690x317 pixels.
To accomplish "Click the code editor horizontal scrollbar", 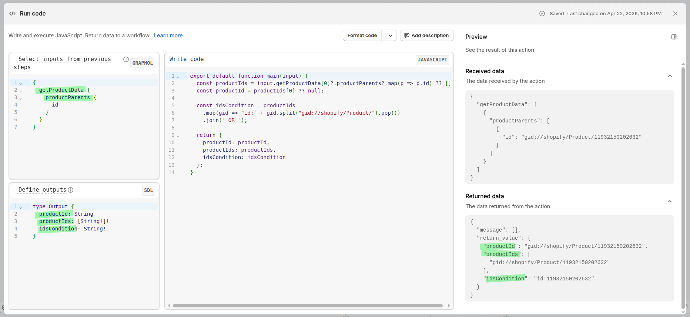I will point(307,306).
